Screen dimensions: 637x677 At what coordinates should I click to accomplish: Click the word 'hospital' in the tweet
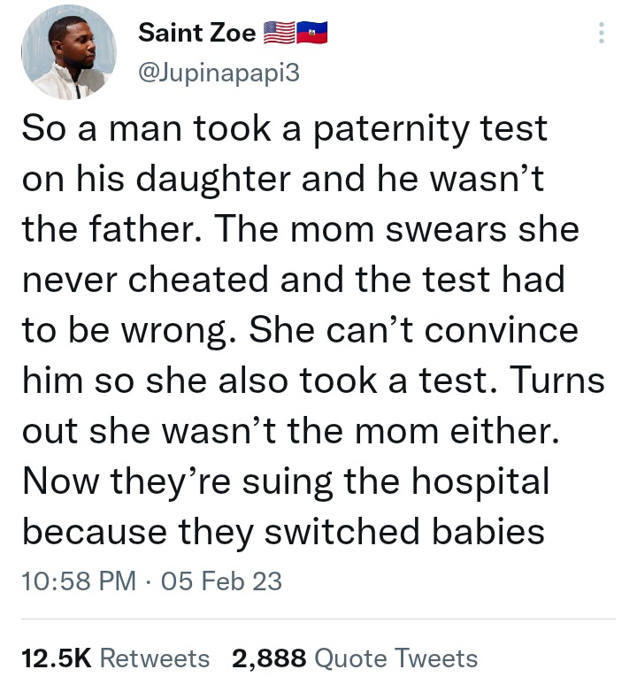[x=478, y=481]
